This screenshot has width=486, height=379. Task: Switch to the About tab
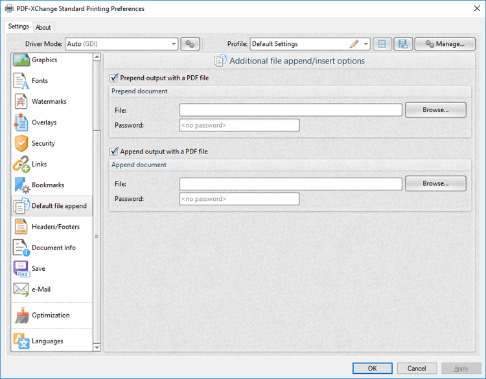click(43, 27)
